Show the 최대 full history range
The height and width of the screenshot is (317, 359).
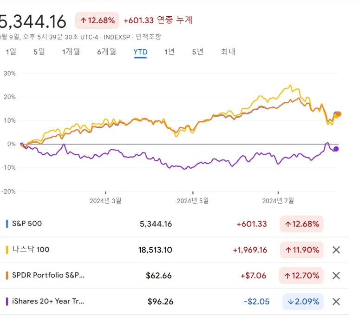click(228, 52)
